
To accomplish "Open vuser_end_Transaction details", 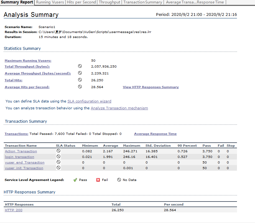I will coord(25,162).
